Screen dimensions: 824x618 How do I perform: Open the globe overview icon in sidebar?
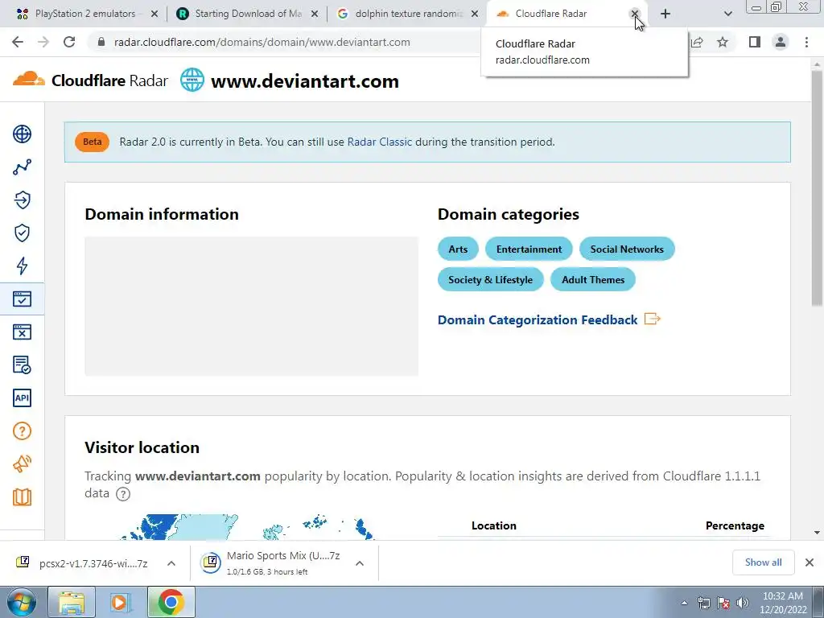tap(22, 134)
